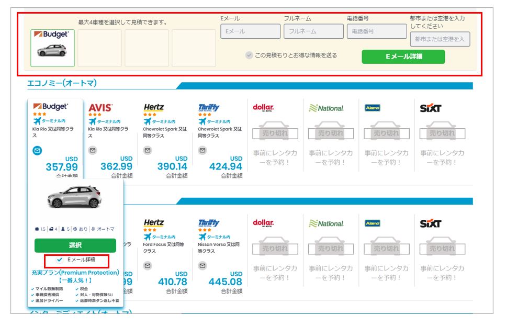
Task: Click the Budget logo in the Economy row
Action: pyautogui.click(x=50, y=106)
